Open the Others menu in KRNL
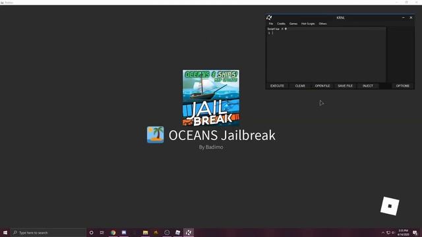This screenshot has width=422, height=237. click(322, 24)
